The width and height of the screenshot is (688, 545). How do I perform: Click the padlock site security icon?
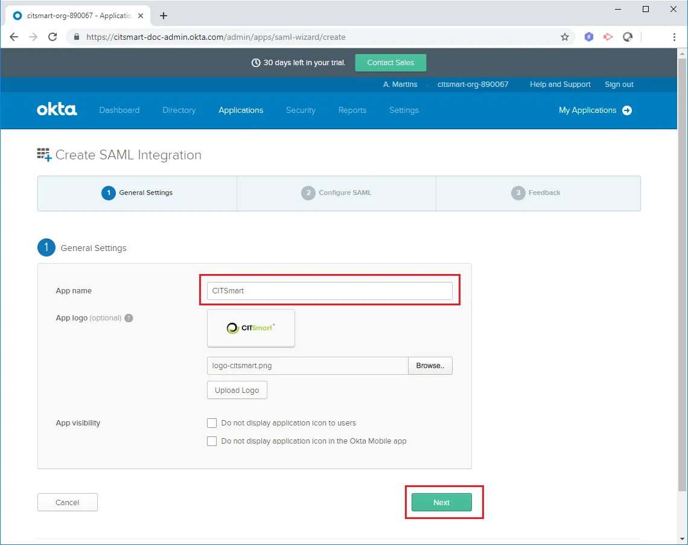(x=77, y=37)
